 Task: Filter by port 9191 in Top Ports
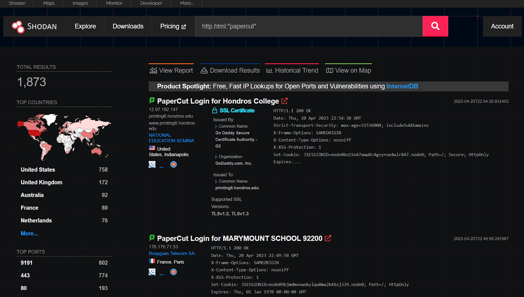coord(64,263)
